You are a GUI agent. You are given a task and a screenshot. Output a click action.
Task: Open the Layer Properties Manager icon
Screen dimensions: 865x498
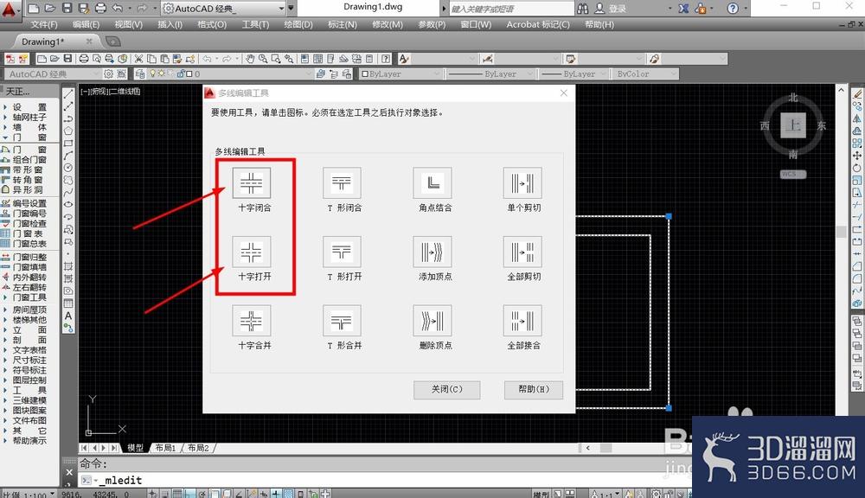pos(140,73)
